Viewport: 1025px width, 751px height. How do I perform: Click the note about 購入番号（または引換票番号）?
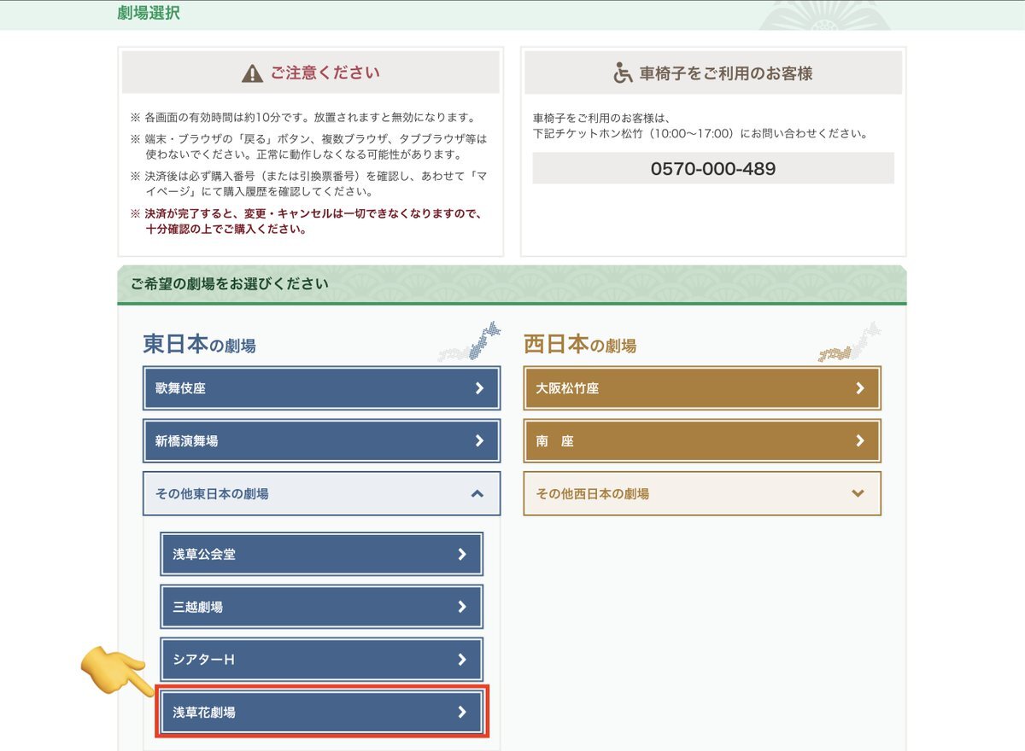[309, 184]
